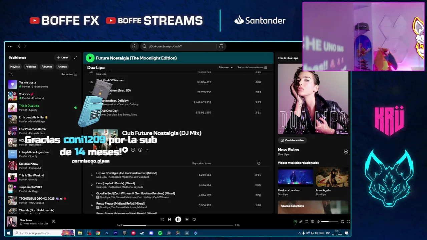Open the Tus me gusta playlist

tap(43, 84)
